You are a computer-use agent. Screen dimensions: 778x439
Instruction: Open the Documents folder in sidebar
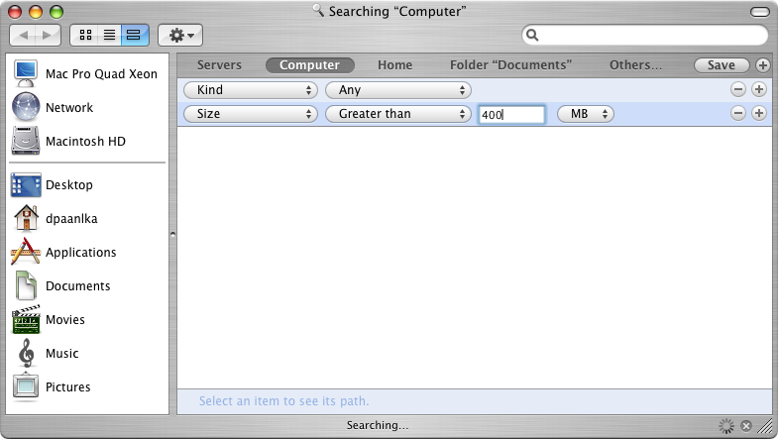pyautogui.click(x=86, y=286)
